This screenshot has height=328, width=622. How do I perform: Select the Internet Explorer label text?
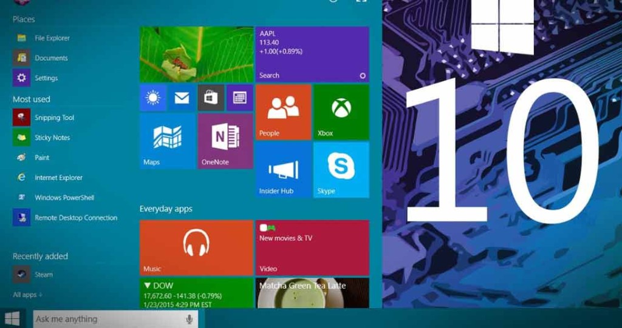coord(59,178)
